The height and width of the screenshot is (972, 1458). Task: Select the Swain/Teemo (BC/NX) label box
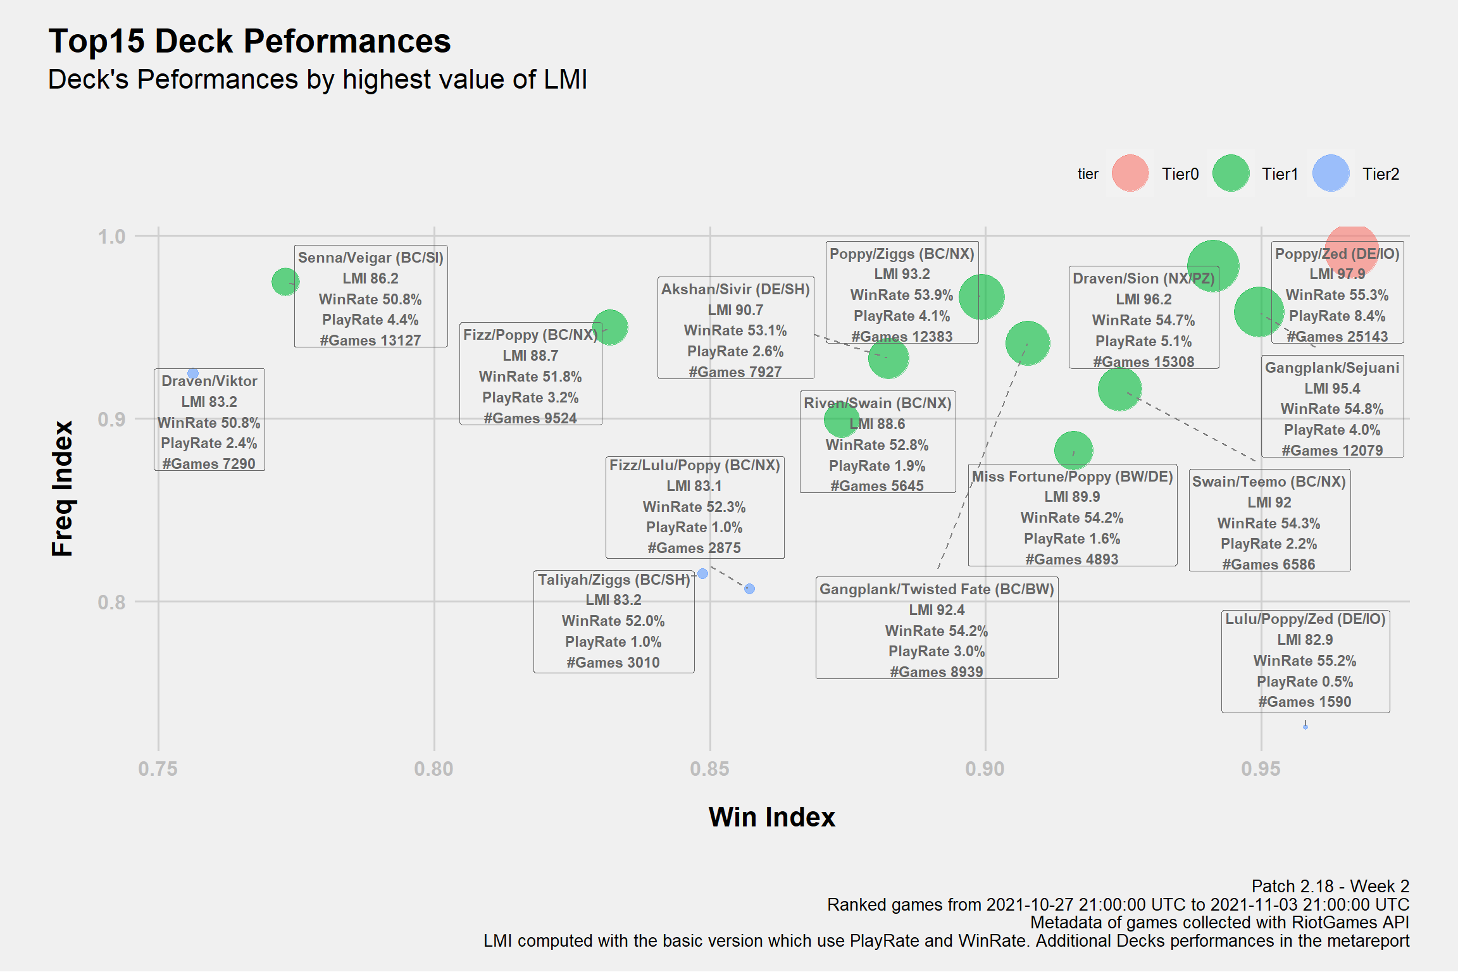[x=1269, y=520]
